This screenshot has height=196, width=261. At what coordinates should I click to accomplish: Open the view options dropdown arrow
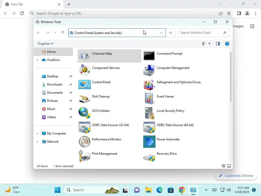coord(210,44)
